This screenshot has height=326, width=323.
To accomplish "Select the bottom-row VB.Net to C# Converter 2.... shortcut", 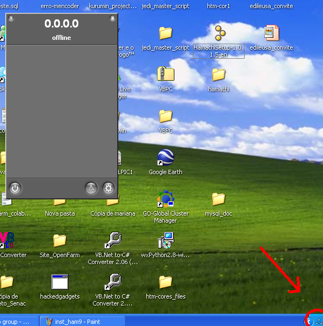I will pyautogui.click(x=113, y=282).
